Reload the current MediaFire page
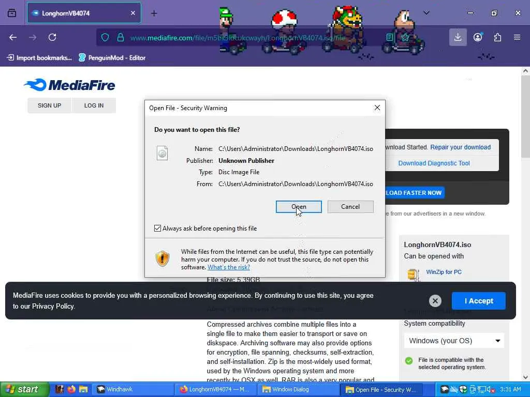 coord(52,37)
